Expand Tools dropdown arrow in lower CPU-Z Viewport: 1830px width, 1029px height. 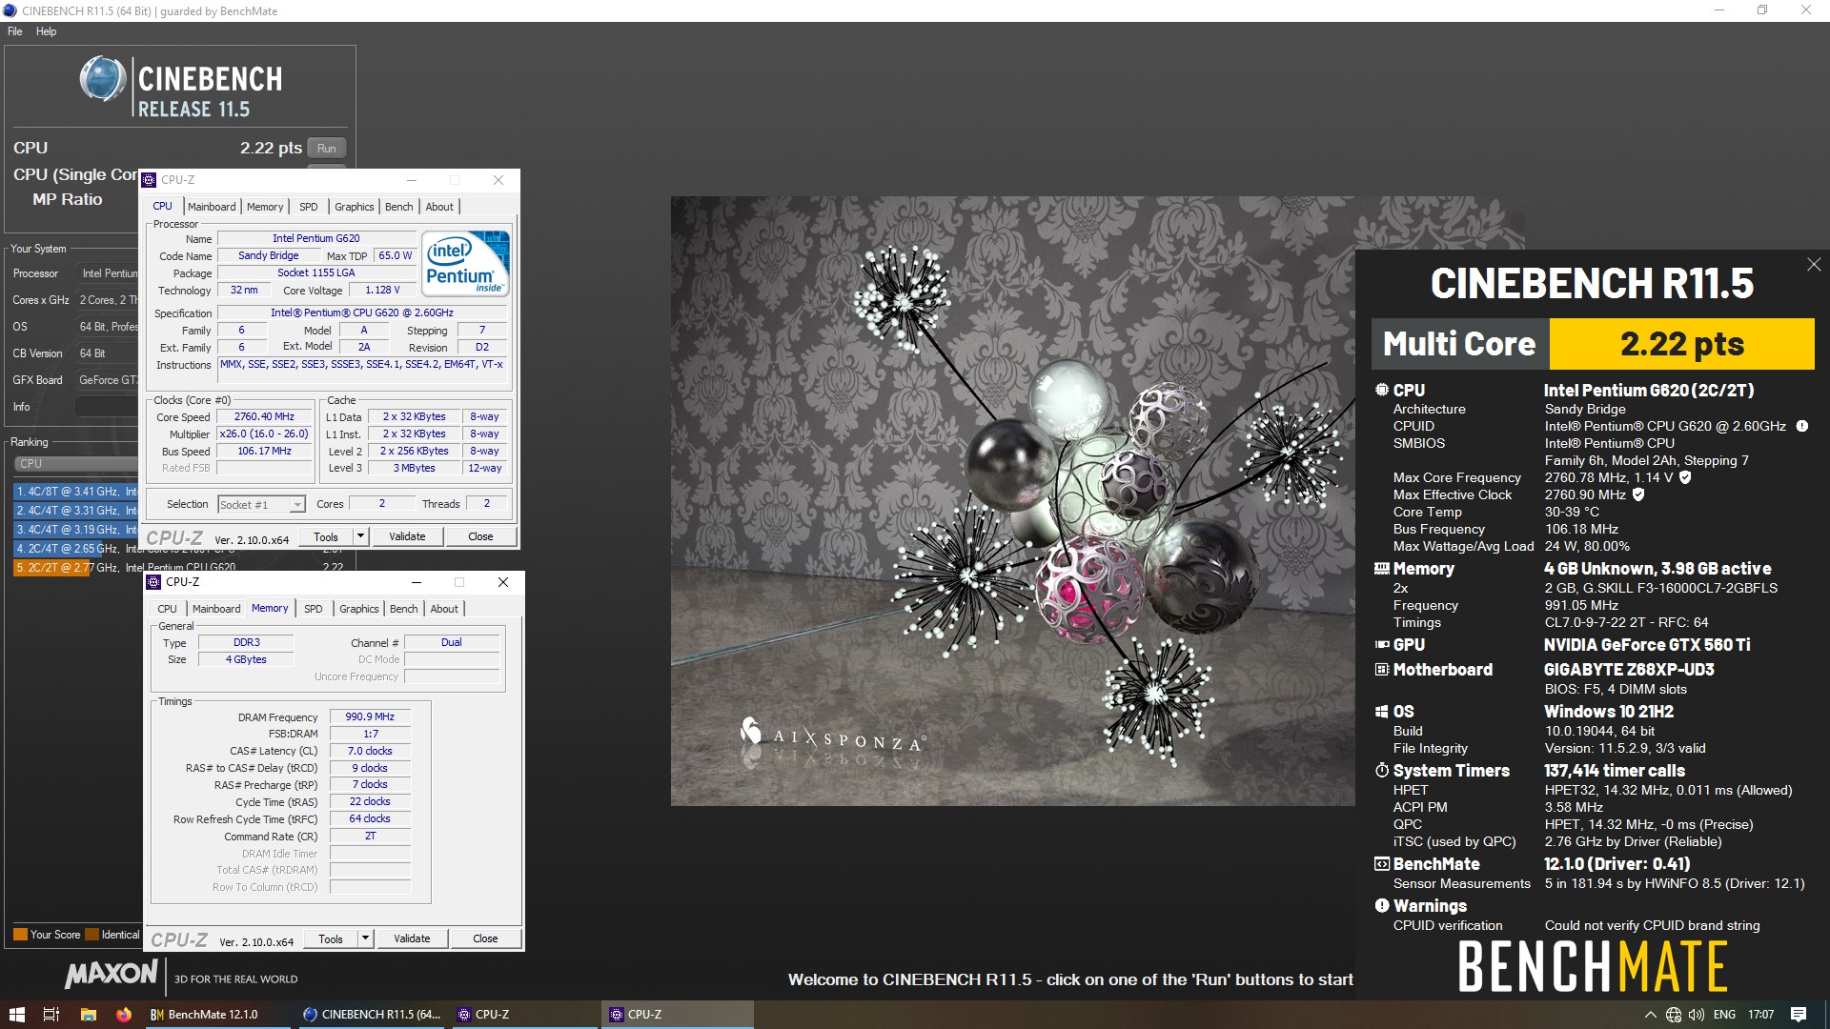[x=365, y=939]
